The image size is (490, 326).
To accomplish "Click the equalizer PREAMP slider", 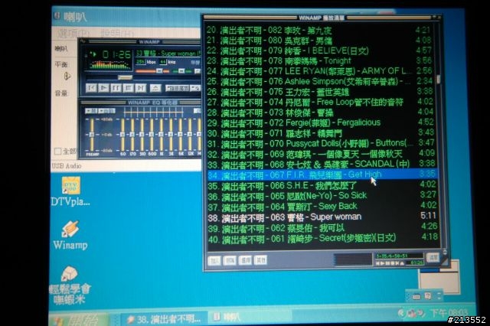I will coord(92,134).
